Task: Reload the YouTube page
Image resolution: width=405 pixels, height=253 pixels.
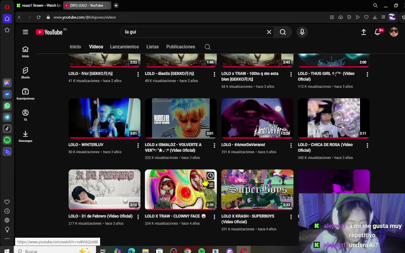Action: (x=38, y=17)
